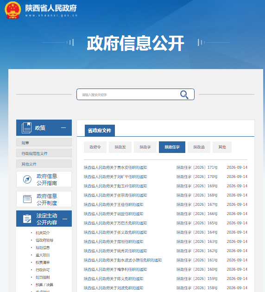265x292 pixels.
Task: Open the 机关简介 link
Action: [43, 233]
